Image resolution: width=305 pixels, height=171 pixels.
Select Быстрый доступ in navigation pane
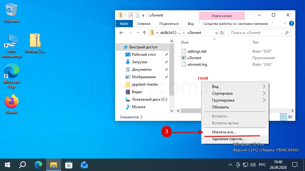pyautogui.click(x=142, y=47)
